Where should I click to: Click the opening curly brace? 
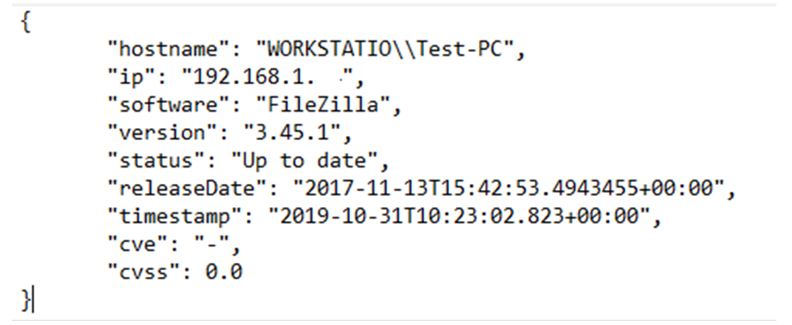(27, 22)
